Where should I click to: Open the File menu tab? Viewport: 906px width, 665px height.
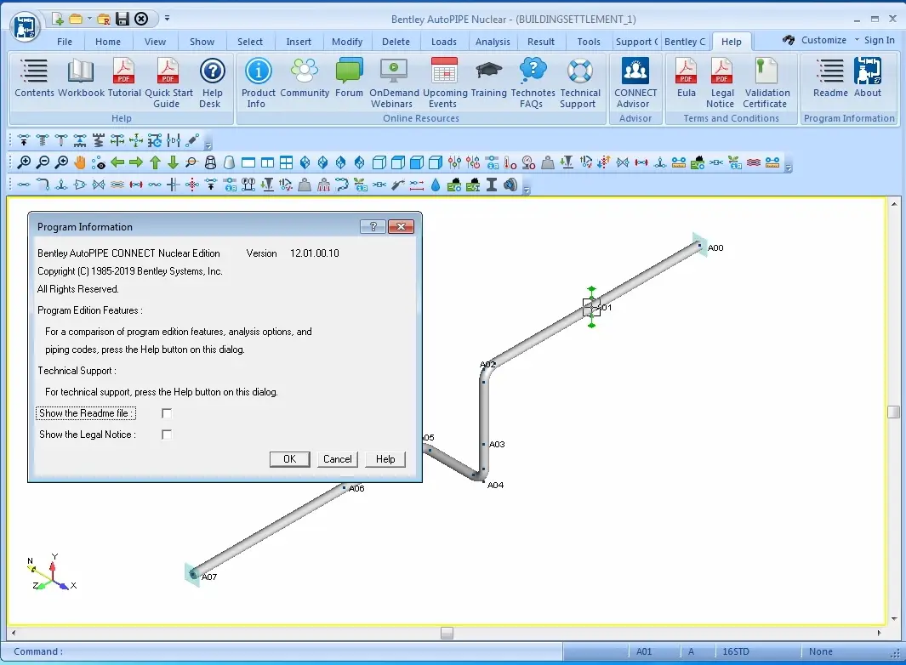tap(65, 42)
